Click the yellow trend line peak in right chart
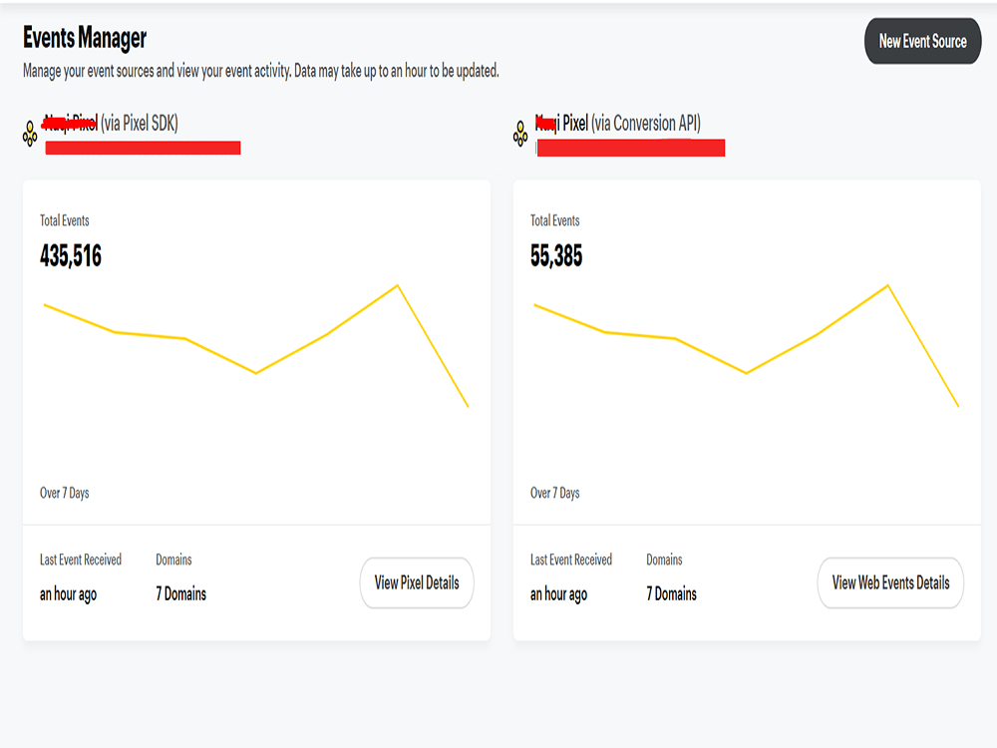The image size is (997, 748). pyautogui.click(x=887, y=284)
